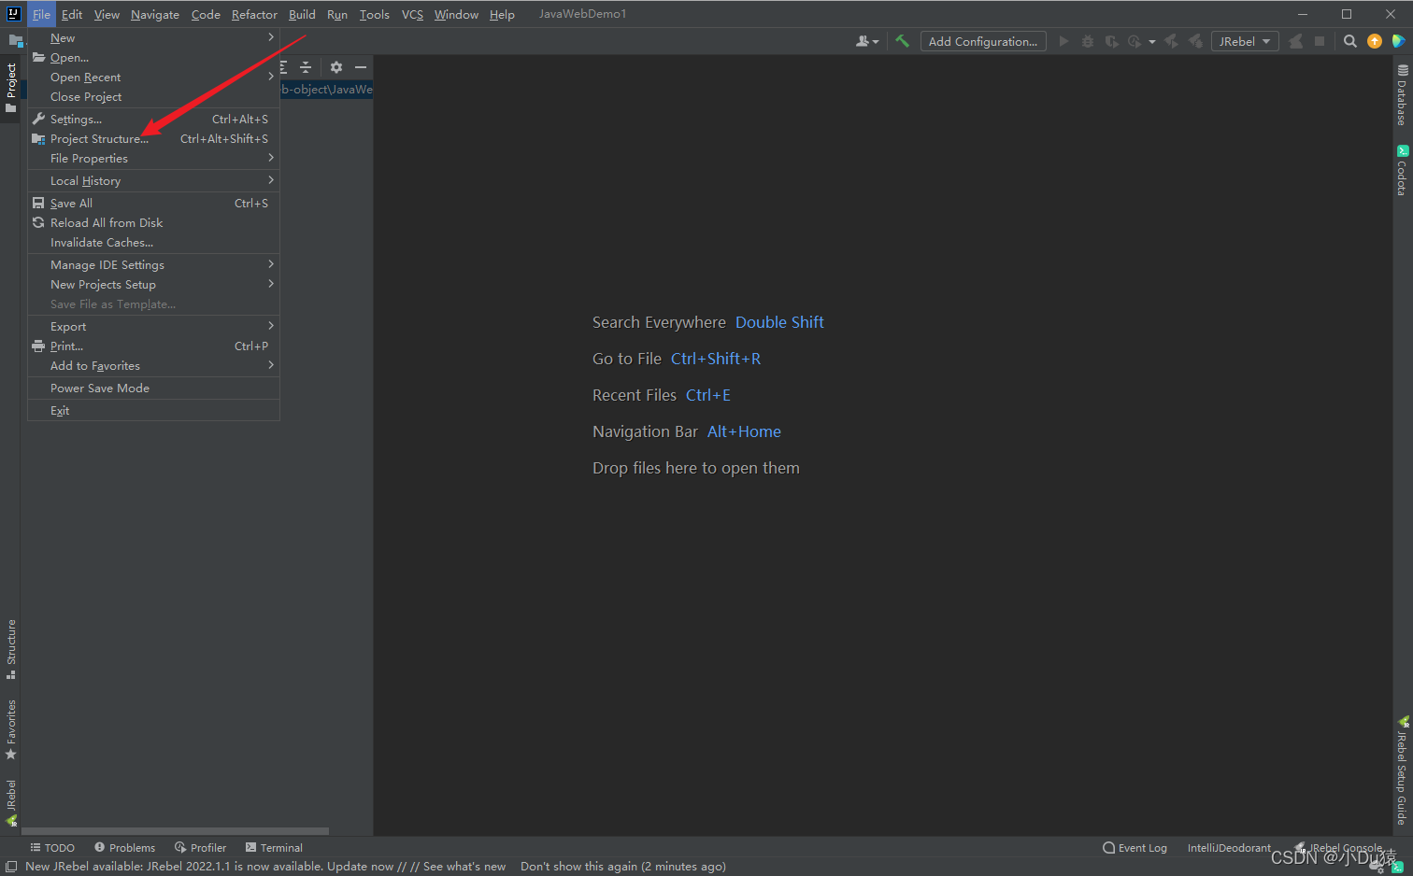Screen dimensions: 1413x876
Task: Exit the IDE via Exit entry
Action: (153, 411)
